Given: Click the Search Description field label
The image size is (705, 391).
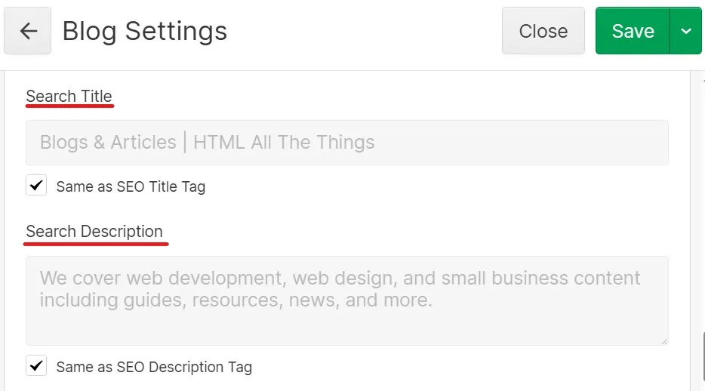Looking at the screenshot, I should (94, 232).
